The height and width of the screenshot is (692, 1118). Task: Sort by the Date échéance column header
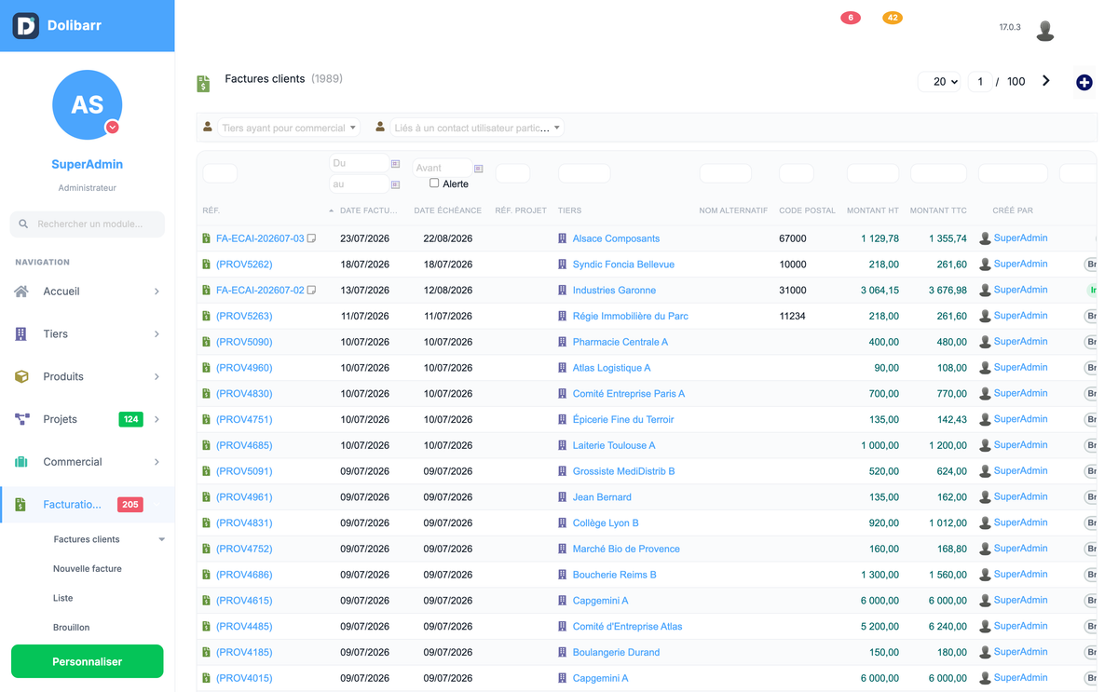point(448,210)
